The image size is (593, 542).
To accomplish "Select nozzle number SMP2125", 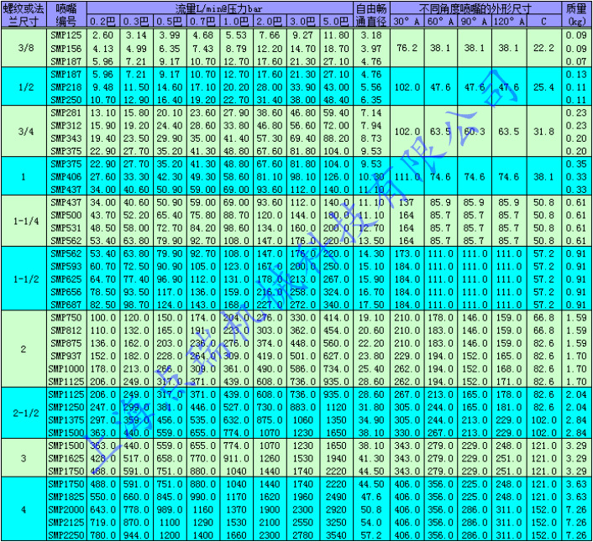I will point(66,523).
